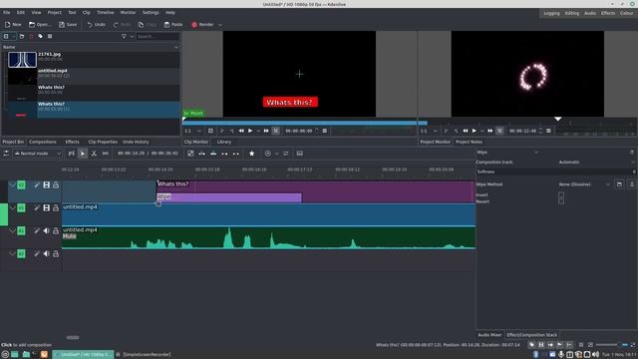The height and width of the screenshot is (359, 638).
Task: Select the razor (cut) tool in timeline toolbar
Action: click(x=94, y=154)
